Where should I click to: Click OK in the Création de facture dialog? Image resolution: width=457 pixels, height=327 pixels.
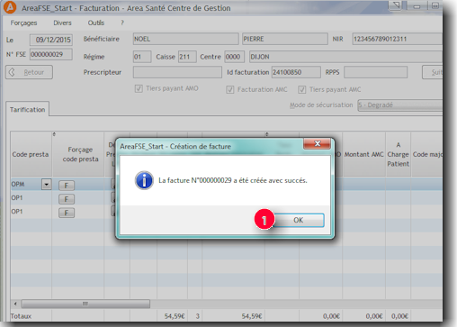[299, 220]
